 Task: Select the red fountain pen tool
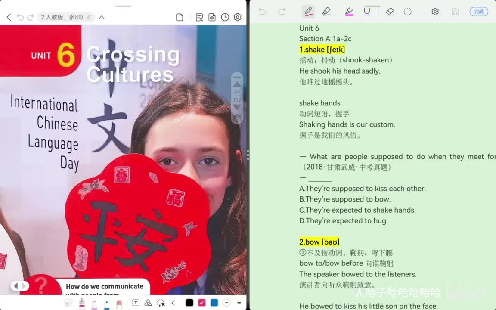[x=82, y=303]
